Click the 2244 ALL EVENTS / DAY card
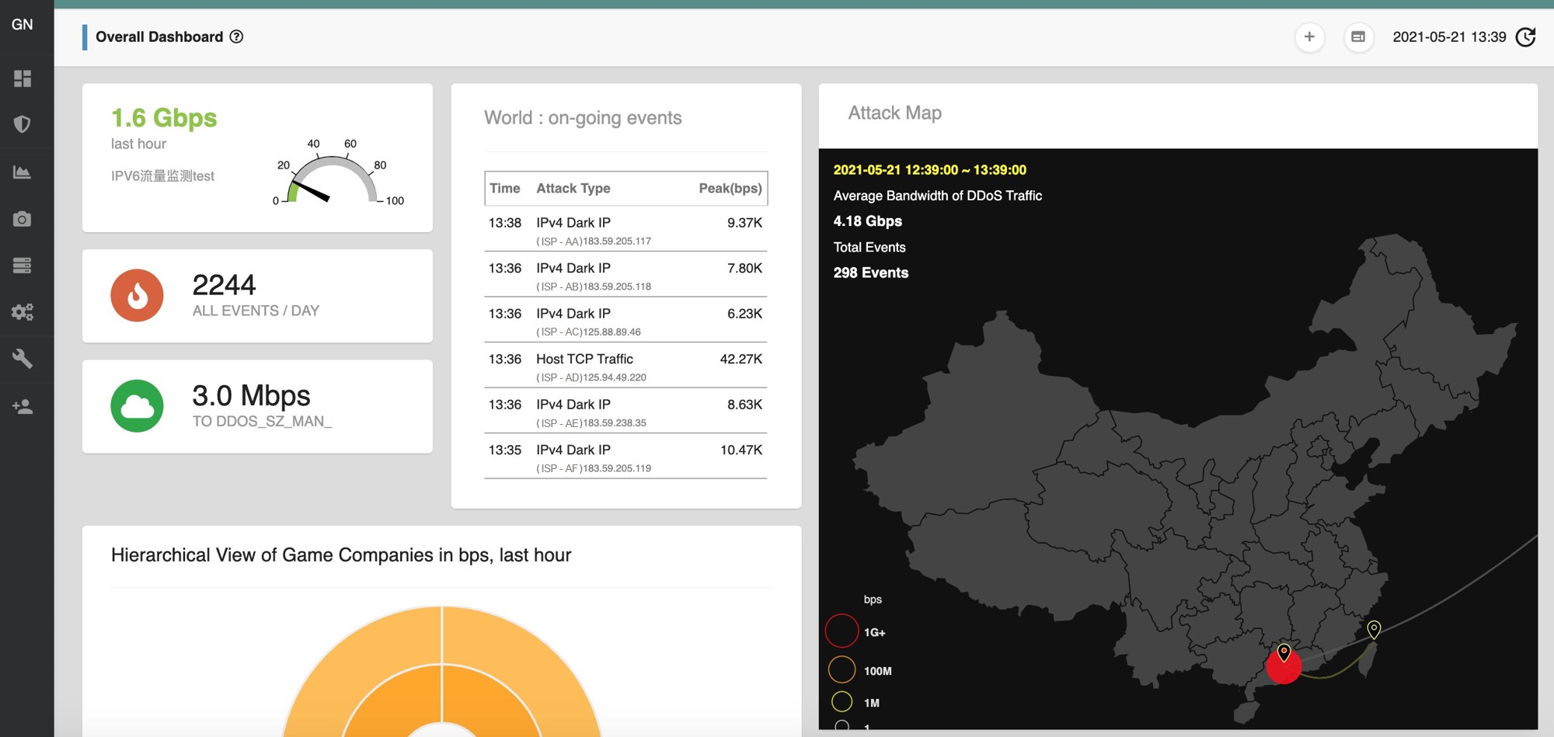This screenshot has width=1554, height=737. 257,296
